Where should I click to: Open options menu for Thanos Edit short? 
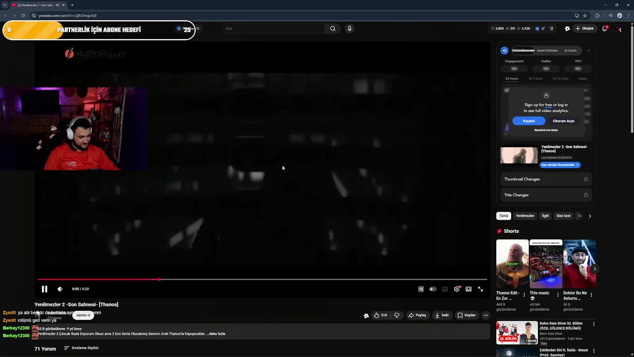point(524,295)
